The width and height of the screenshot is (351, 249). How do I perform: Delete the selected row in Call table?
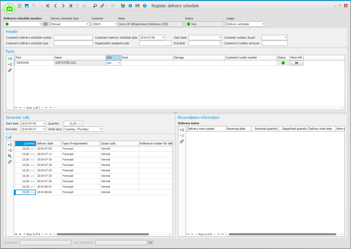(10, 150)
